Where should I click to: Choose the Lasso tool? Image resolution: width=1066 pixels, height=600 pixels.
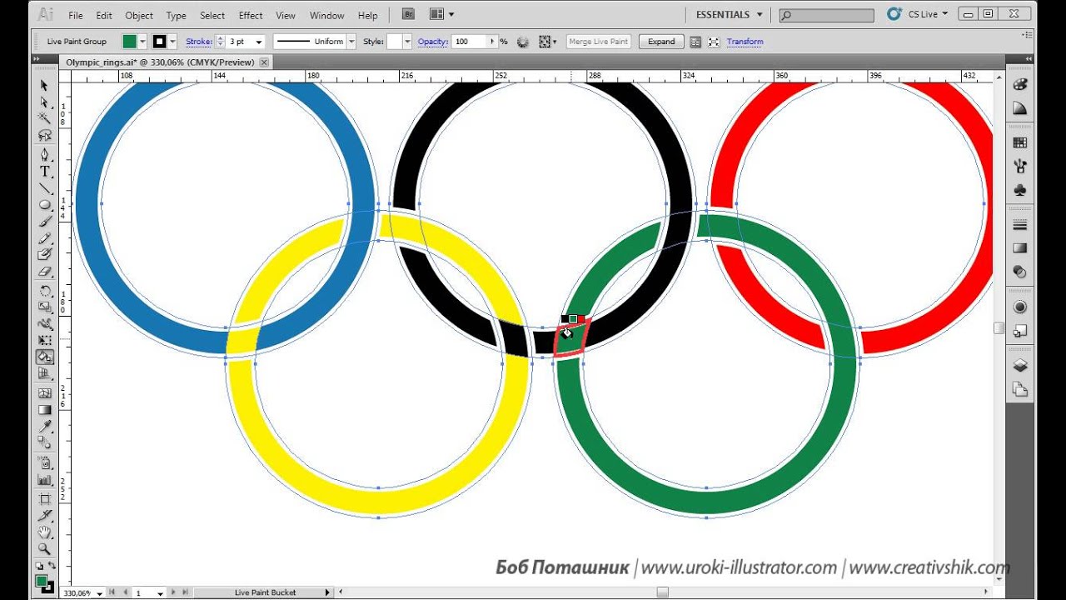(44, 135)
